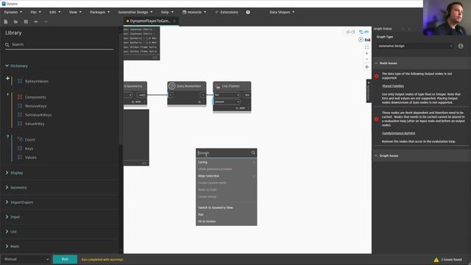Click the New file icon in toolbar
This screenshot has height=265, width=471.
[6, 21]
